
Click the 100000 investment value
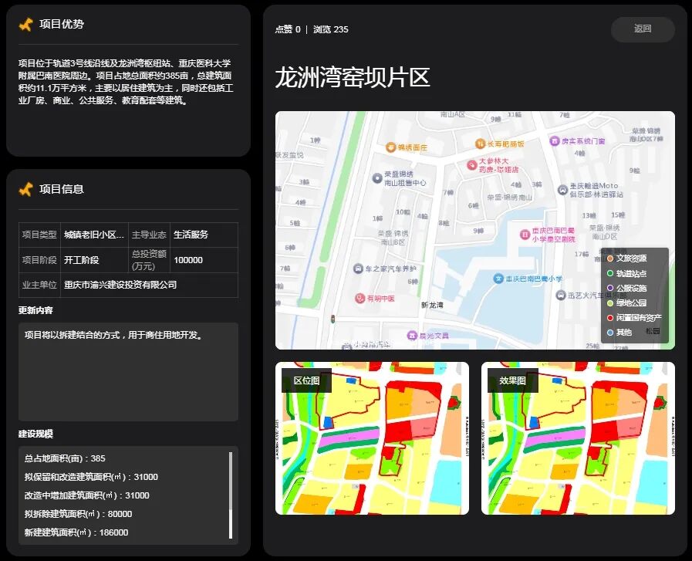coord(188,260)
